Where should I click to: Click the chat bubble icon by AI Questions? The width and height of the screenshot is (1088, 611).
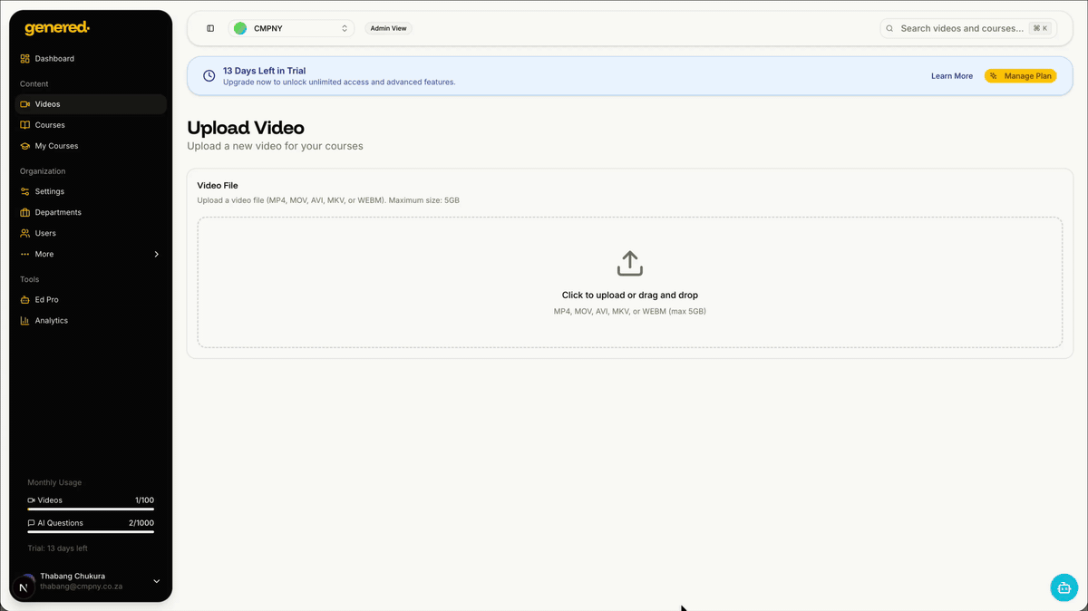[x=32, y=523]
